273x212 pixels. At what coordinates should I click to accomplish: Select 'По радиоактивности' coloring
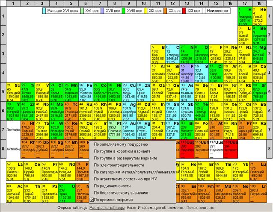click(x=112, y=186)
